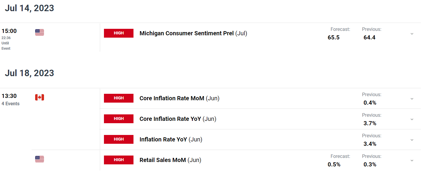The width and height of the screenshot is (422, 172).
Task: Click the HIGH badge for Michigan Consumer Sentiment
Action: [119, 33]
